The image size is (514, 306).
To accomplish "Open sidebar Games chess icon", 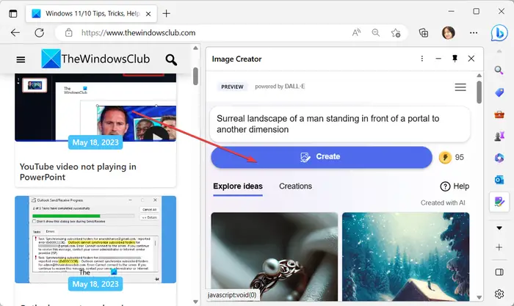I will coord(499,136).
